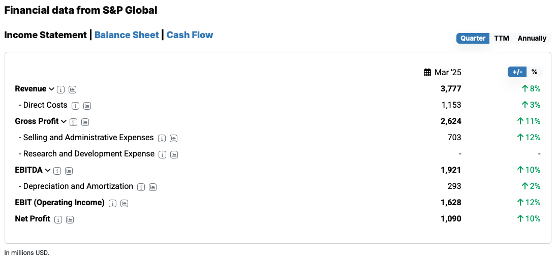Image resolution: width=556 pixels, height=257 pixels.
Task: Expand the EBITDA row chevron
Action: tap(47, 171)
